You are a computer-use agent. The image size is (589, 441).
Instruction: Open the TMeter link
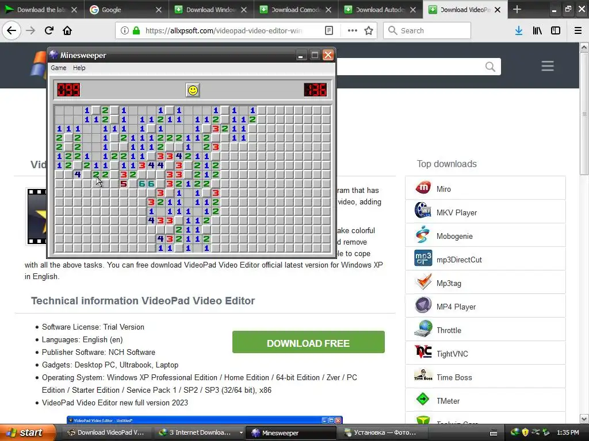click(448, 401)
